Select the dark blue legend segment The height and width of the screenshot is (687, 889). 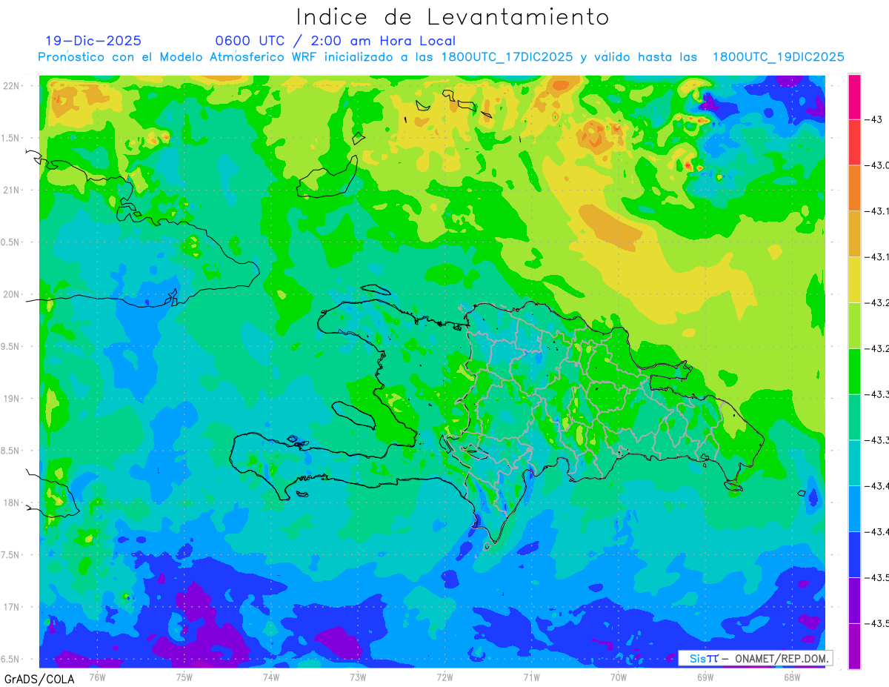854,554
